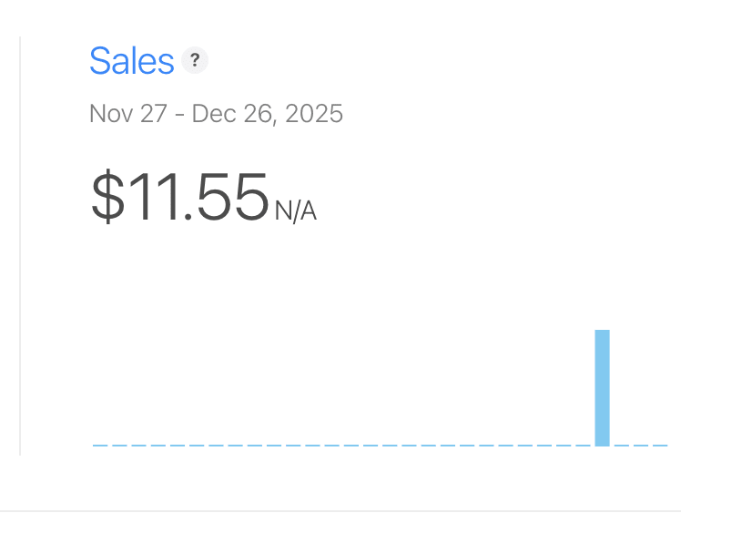This screenshot has width=752, height=554.
Task: Click the third dash left of the blue bar
Action: point(544,446)
